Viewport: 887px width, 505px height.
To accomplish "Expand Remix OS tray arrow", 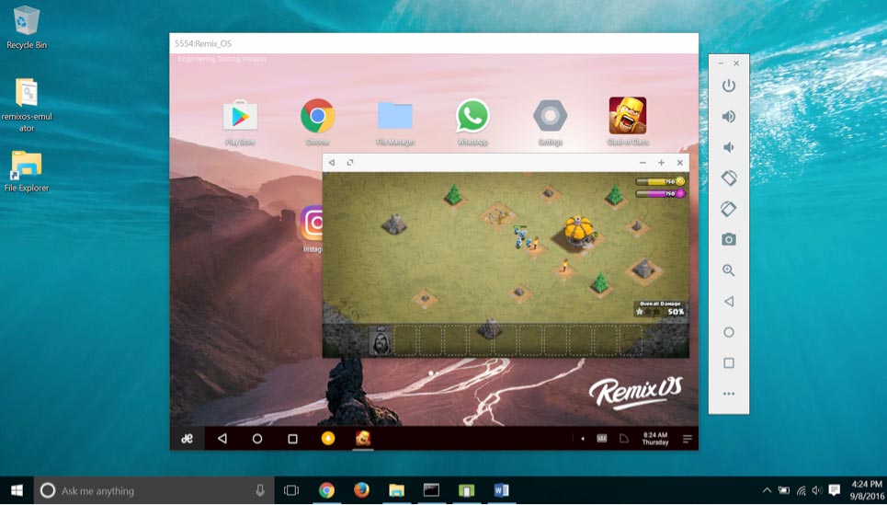I will tap(583, 439).
